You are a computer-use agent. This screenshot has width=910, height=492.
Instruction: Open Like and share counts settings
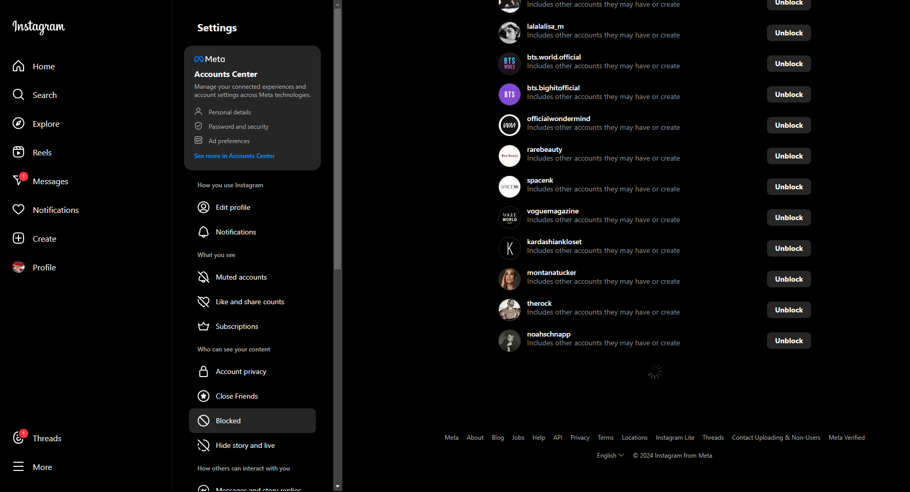pyautogui.click(x=252, y=302)
